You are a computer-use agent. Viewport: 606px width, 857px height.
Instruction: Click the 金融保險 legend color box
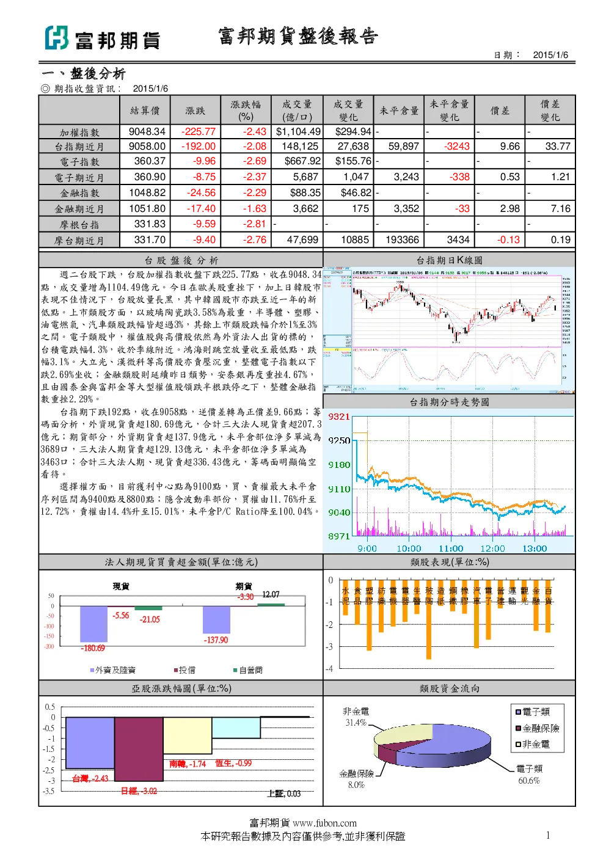pos(519,728)
